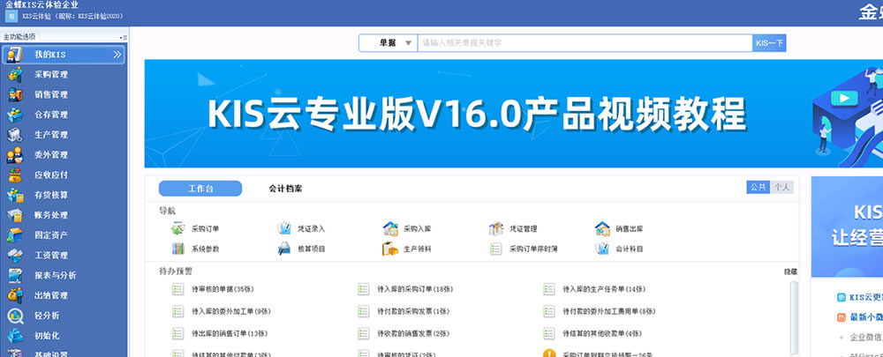This screenshot has width=883, height=357.
Task: Open 待付款的委外加工费用单(8张) alert link
Action: pos(609,311)
